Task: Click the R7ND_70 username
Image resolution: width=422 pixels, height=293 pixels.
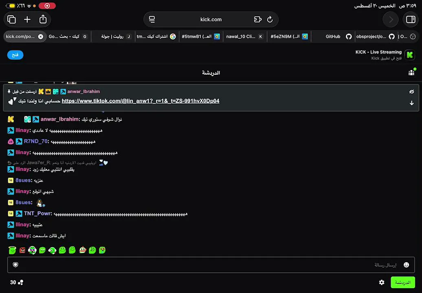Action: (35, 141)
